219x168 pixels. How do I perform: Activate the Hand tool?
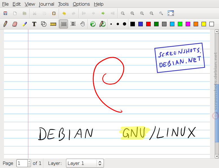click(x=82, y=24)
